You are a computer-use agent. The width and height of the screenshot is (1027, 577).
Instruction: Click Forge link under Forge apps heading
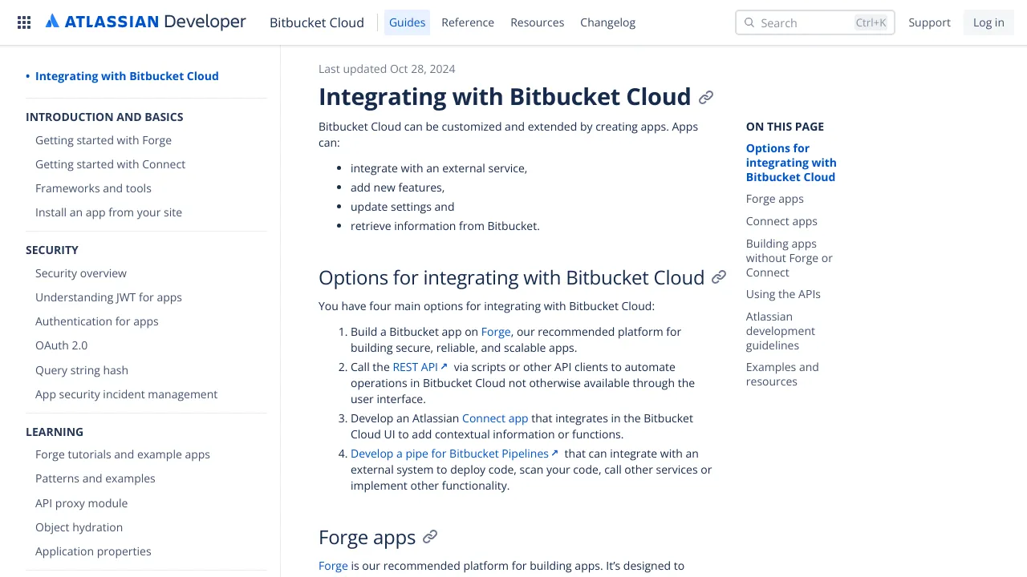tap(333, 566)
